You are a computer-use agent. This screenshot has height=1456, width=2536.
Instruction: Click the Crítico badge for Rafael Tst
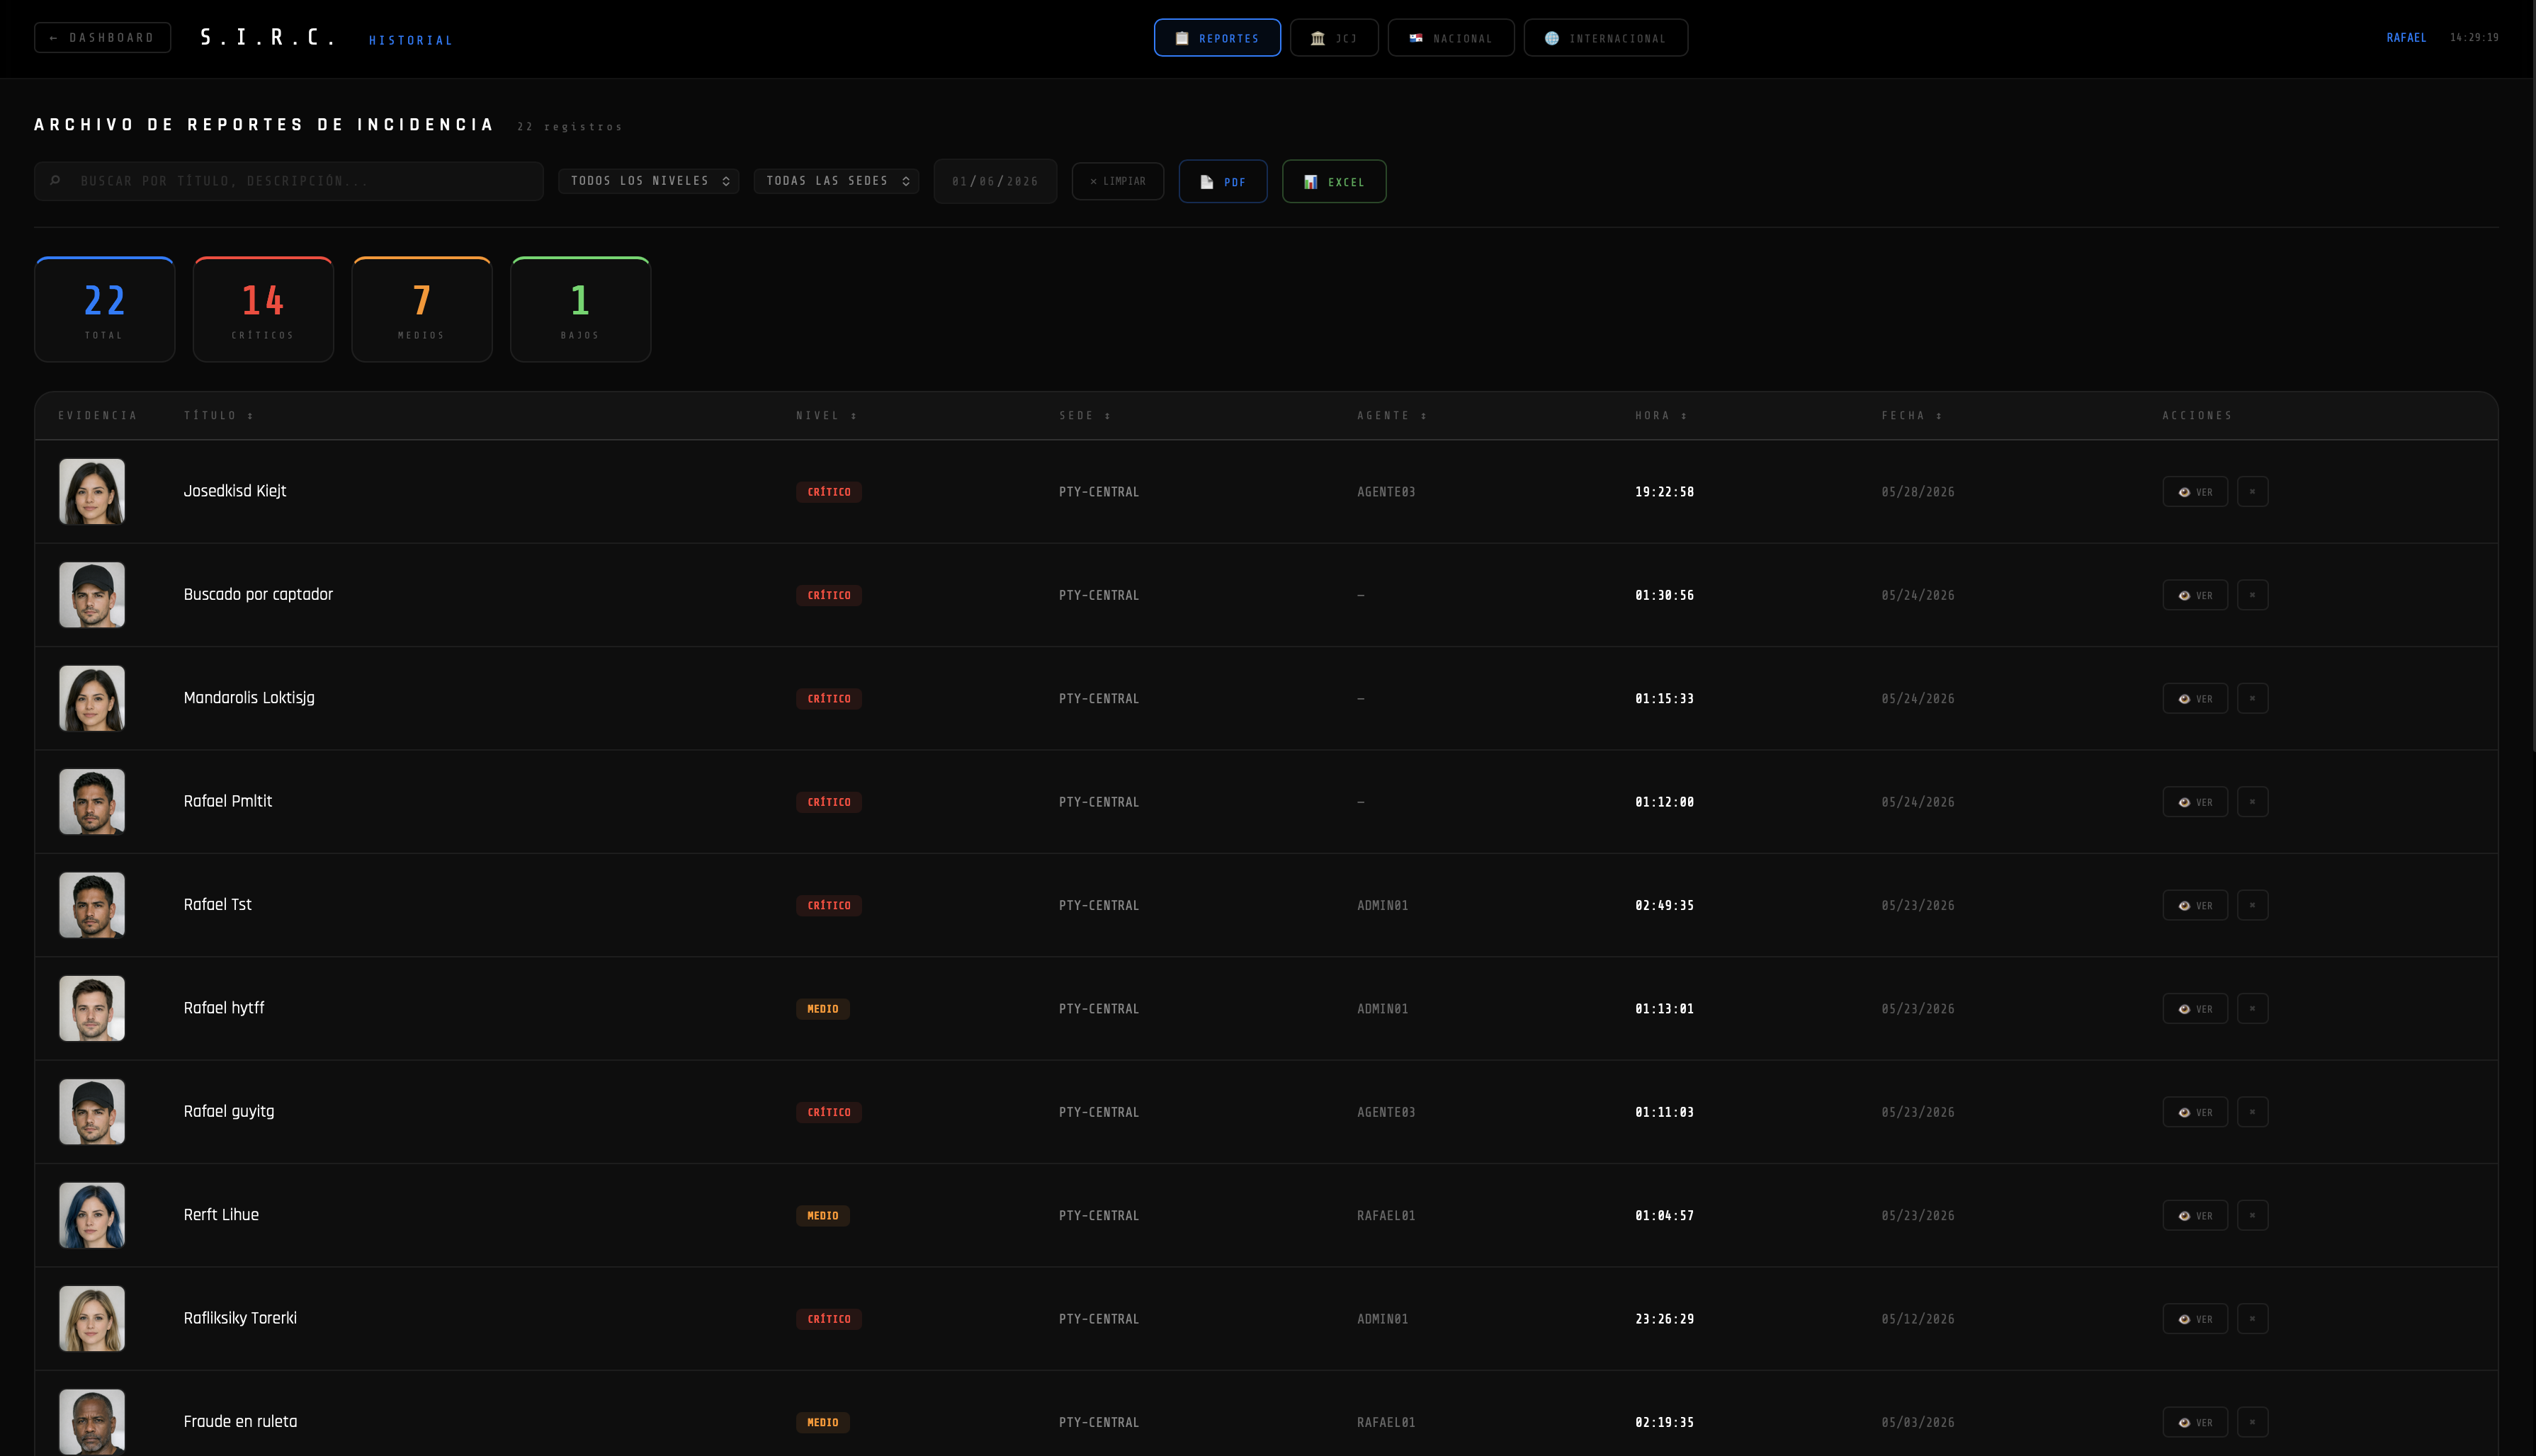tap(829, 906)
